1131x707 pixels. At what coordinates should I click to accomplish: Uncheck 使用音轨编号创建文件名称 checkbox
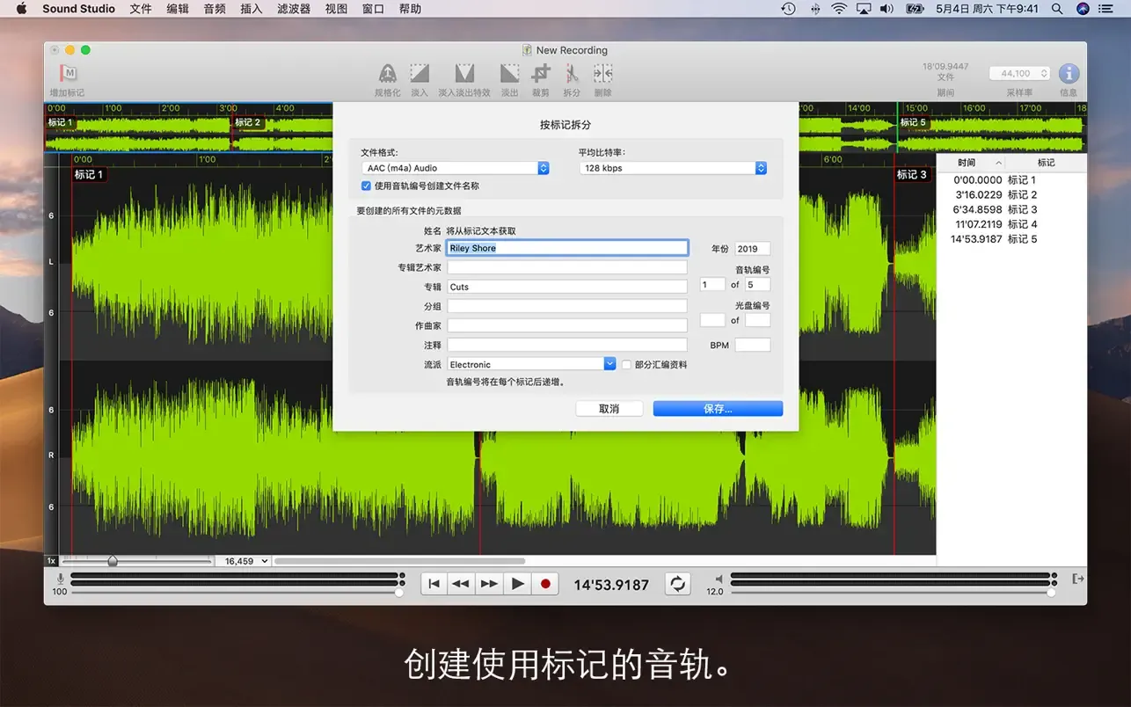coord(366,186)
